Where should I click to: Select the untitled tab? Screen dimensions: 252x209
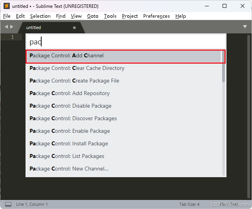click(x=51, y=27)
